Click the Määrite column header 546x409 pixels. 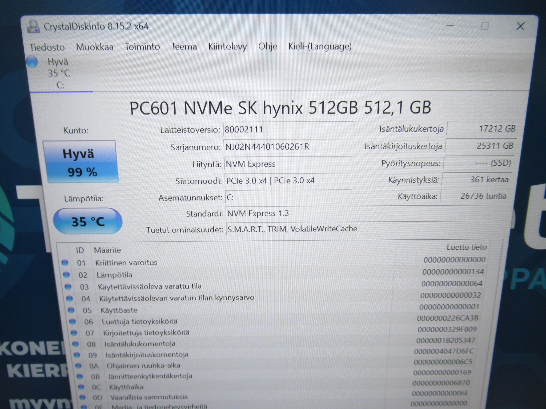107,250
